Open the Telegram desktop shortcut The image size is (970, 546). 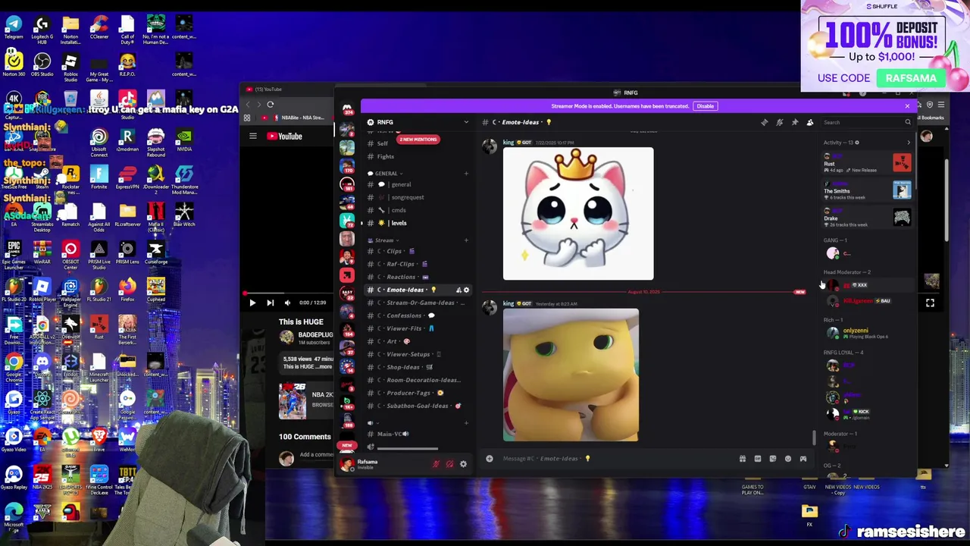pos(14,27)
